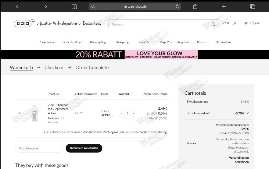Tap the AA reader view button
The height and width of the screenshot is (169, 269).
(x=93, y=7)
